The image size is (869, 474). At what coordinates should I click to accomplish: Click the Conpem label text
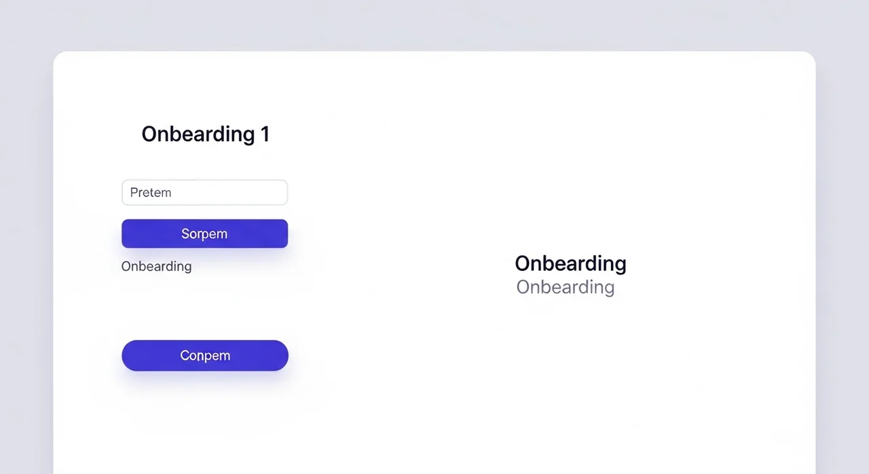205,355
